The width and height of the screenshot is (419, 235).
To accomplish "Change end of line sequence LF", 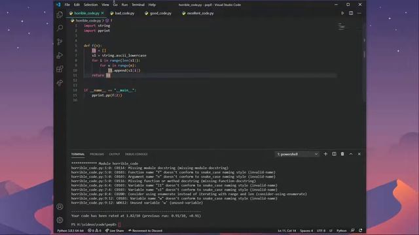I will tap(331, 230).
